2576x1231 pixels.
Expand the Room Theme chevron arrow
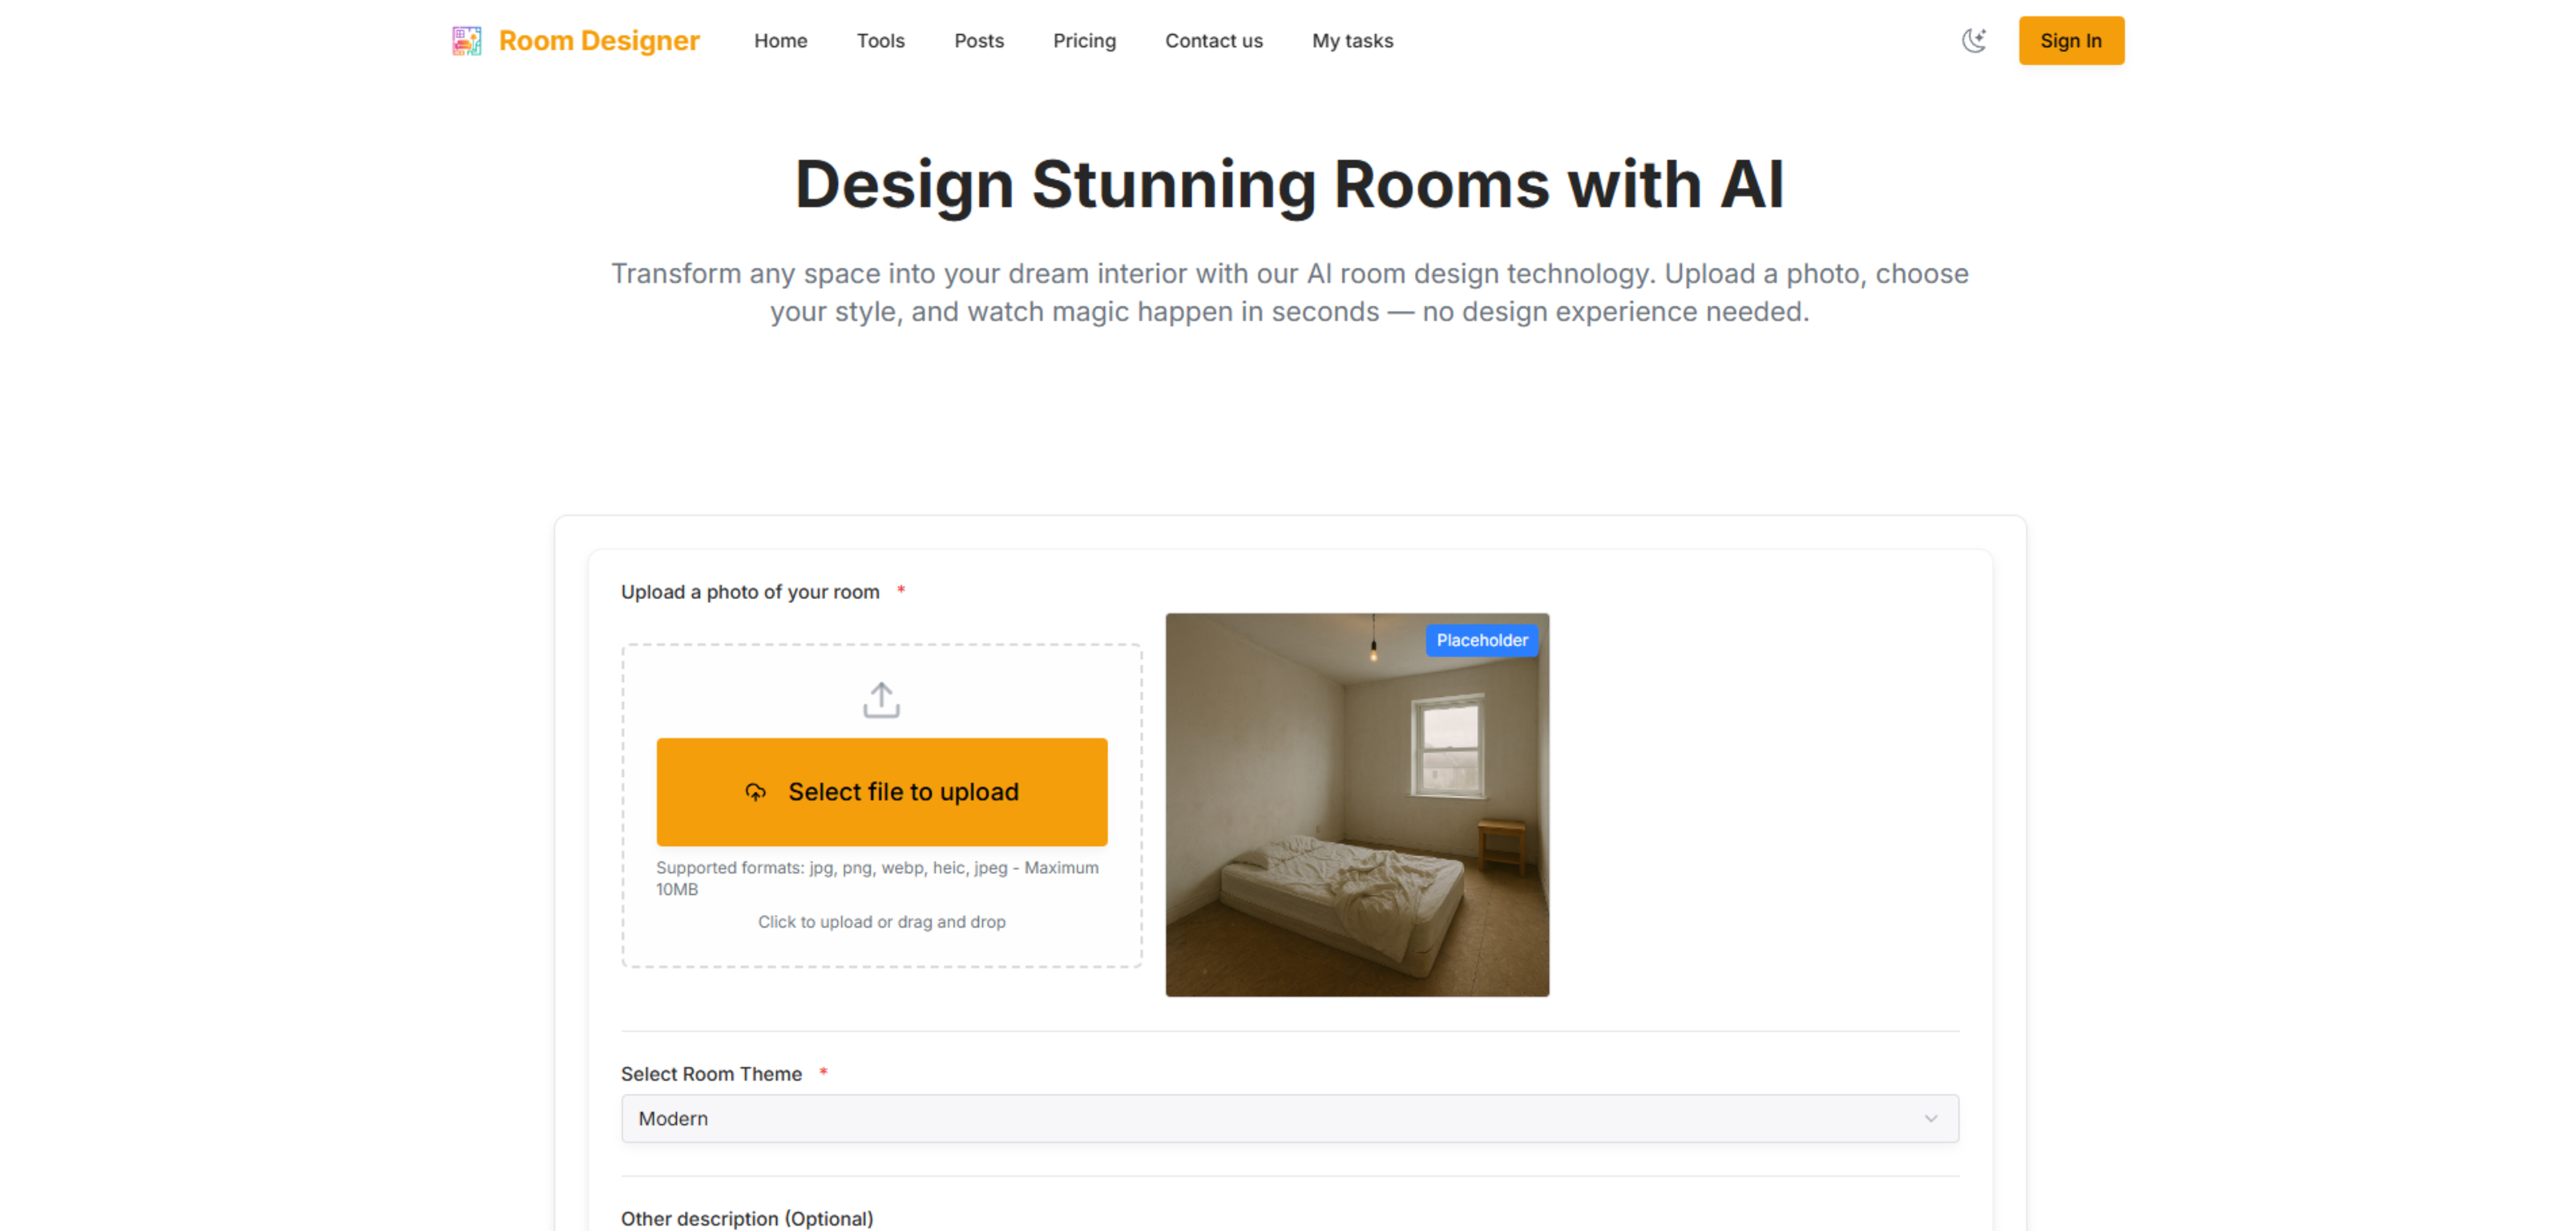click(x=1930, y=1118)
